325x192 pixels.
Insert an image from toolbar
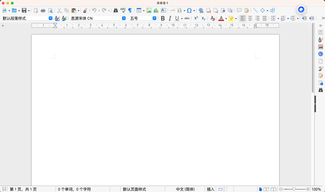tap(149, 10)
